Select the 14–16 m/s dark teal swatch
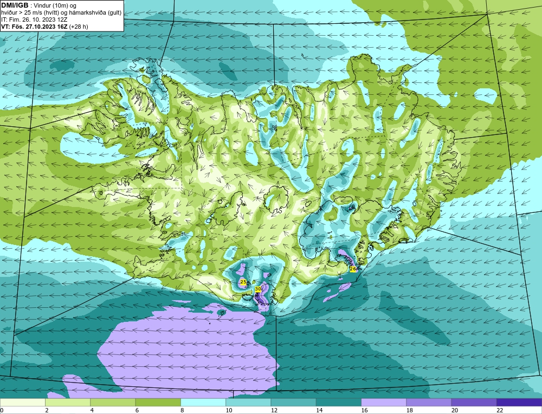 pos(339,403)
